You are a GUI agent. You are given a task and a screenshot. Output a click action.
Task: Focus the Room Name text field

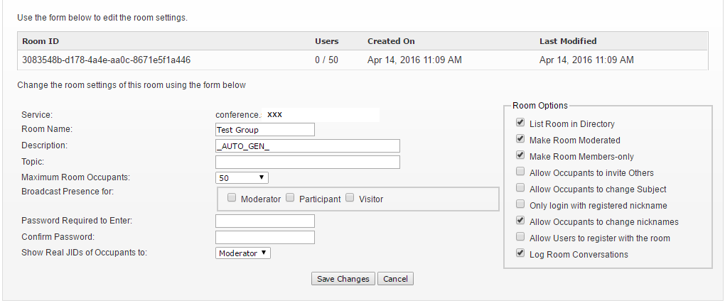click(265, 129)
